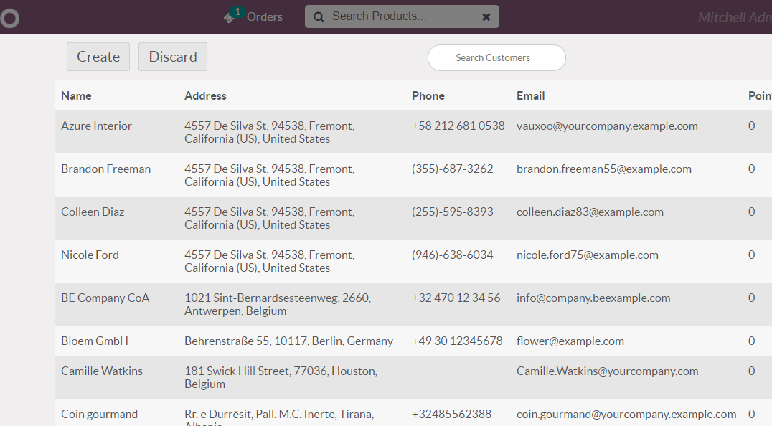Click the 181 Swick Hill Street address
Viewport: 772px width, 426px height.
281,377
